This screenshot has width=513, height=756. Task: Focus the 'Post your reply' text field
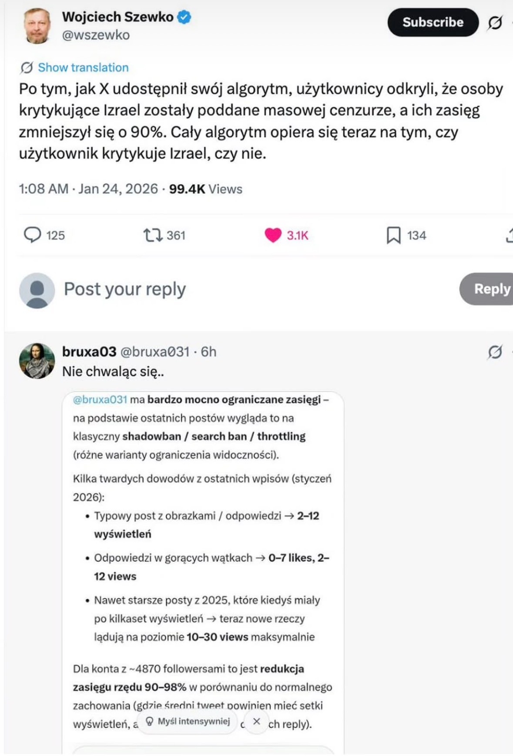tap(125, 289)
